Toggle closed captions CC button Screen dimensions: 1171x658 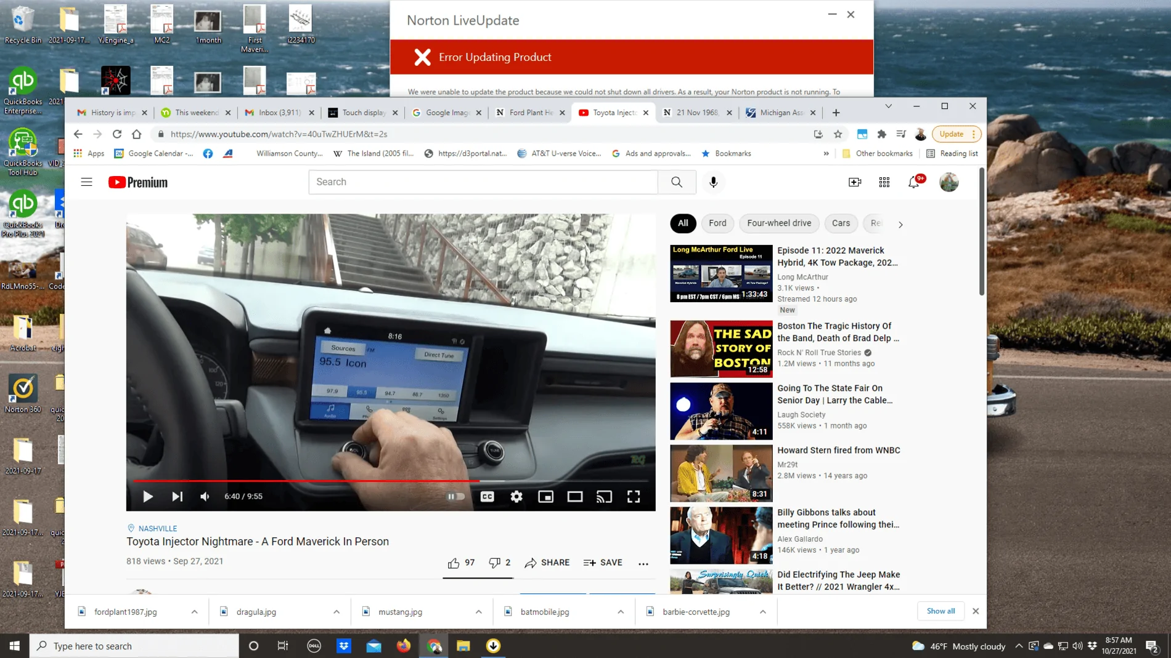(x=488, y=496)
